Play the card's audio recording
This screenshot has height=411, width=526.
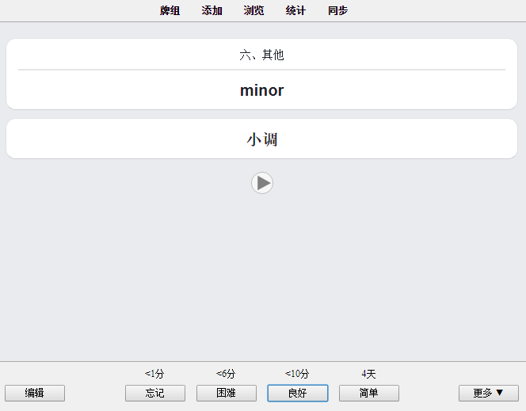point(262,183)
